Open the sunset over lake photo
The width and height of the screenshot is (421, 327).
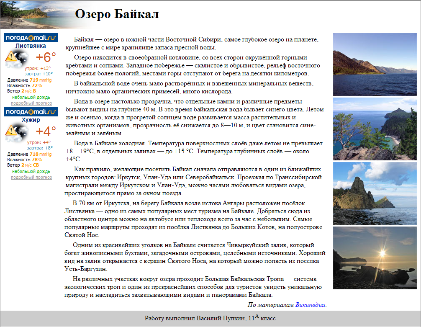coord(375,258)
